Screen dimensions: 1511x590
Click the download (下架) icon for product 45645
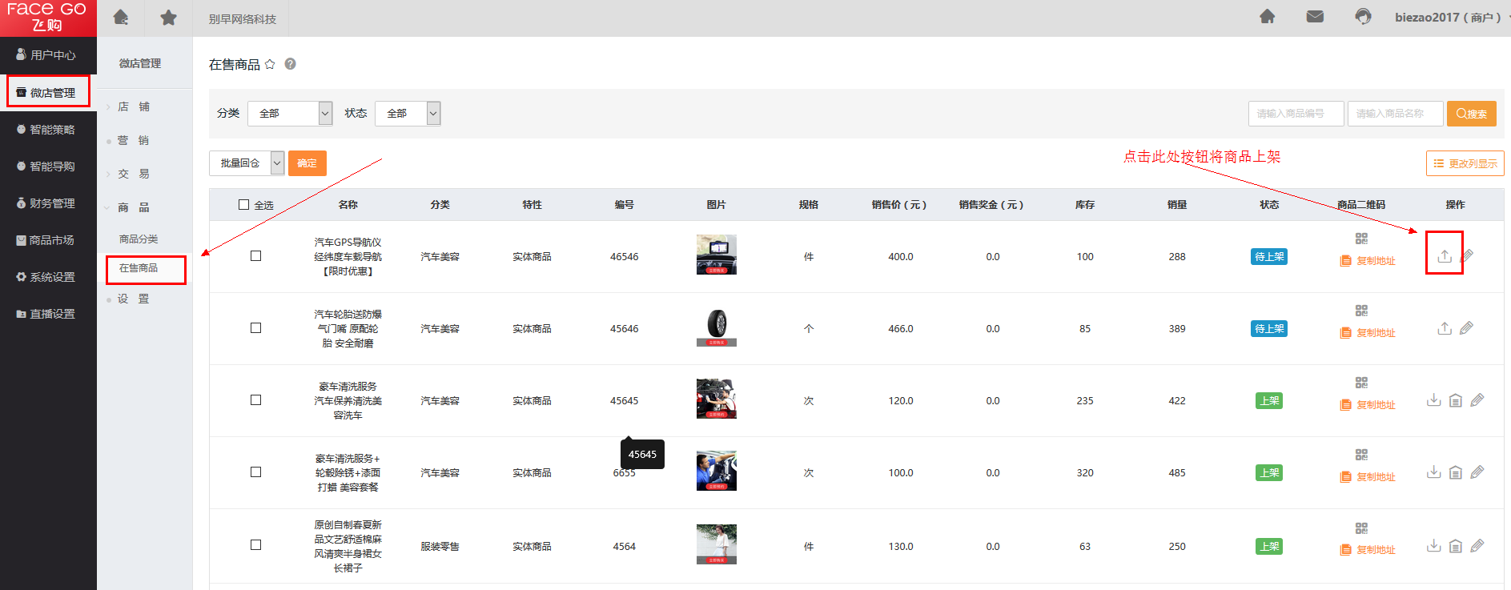1433,400
